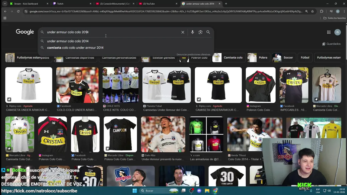The height and width of the screenshot is (195, 347).
Task: Open X.com Las armaduras goalkeeper kits image
Action: (x=206, y=134)
